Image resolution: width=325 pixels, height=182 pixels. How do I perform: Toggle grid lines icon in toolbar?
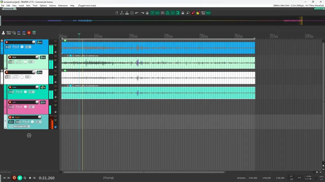[173, 13]
